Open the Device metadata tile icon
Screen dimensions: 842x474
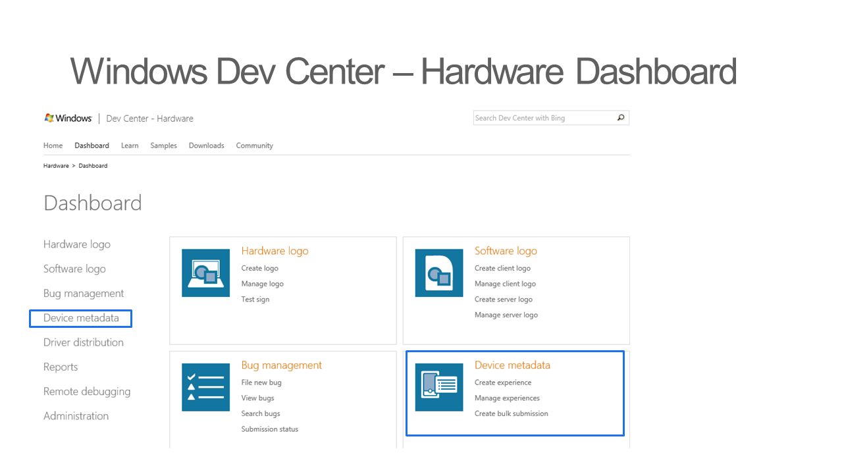pos(439,387)
